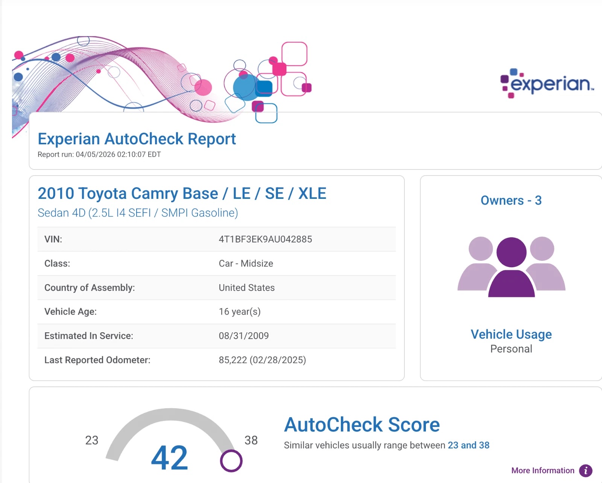Select the VIN value 4T1BF3EK9AU042885
This screenshot has width=602, height=483.
(x=265, y=239)
